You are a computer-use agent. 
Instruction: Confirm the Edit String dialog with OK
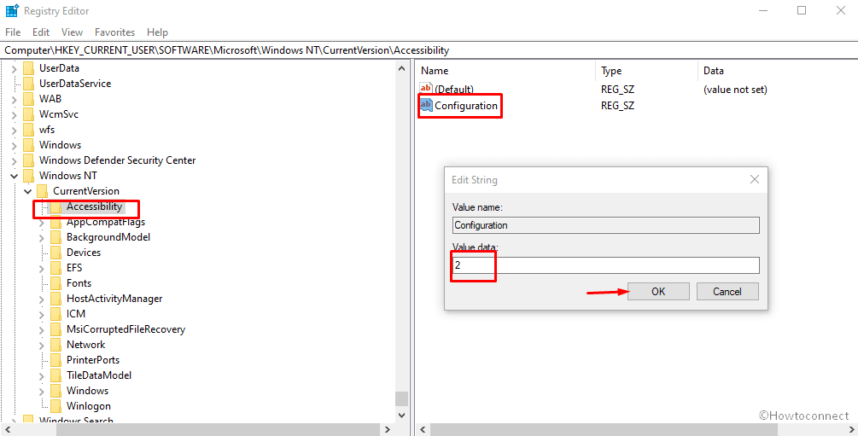tap(658, 292)
